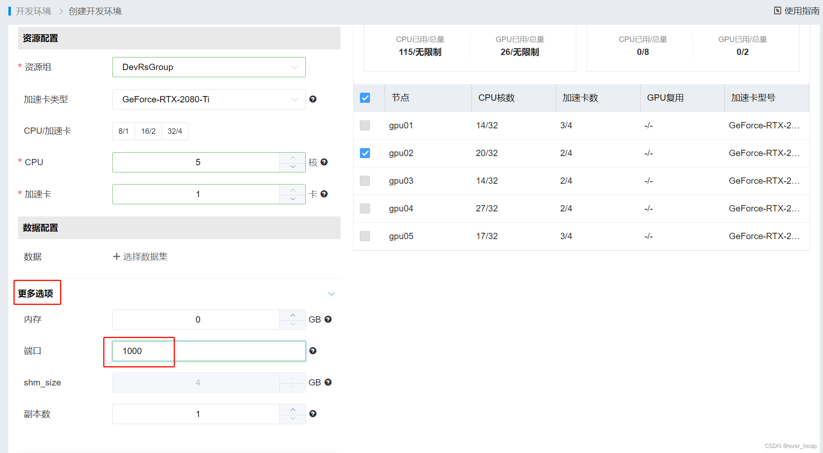Click help icon beside 加速卡 卡 field

click(x=324, y=194)
